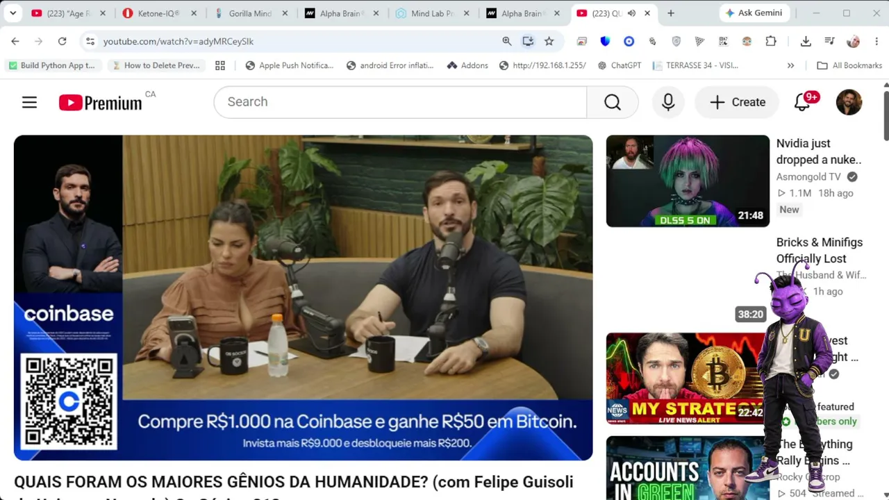
Task: Open the YouTube account avatar menu
Action: 849,102
